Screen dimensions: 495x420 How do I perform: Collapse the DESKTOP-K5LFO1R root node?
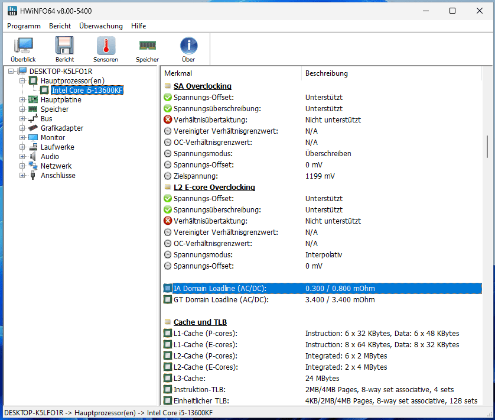point(11,71)
